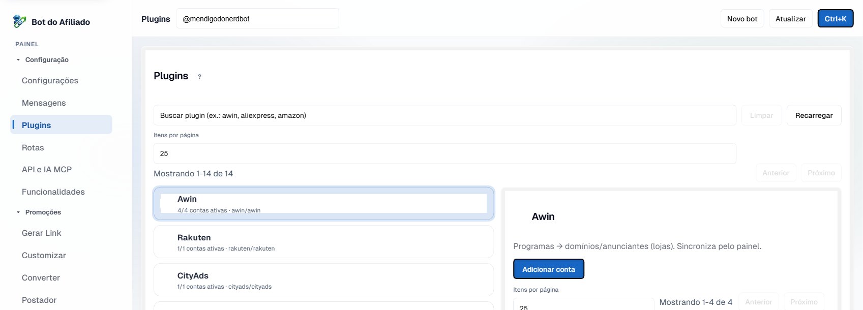The height and width of the screenshot is (310, 863).
Task: Click the Mostrando 1-4 de 4 text
Action: click(696, 302)
